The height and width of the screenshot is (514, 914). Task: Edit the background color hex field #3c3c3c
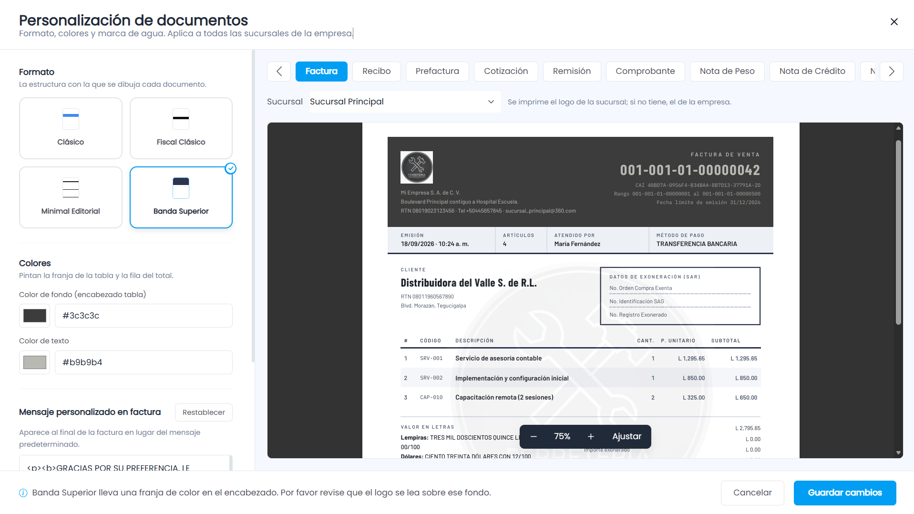[144, 316]
